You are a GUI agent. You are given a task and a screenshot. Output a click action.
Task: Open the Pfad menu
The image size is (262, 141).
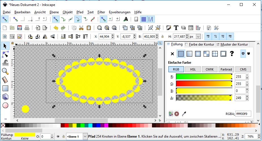pyautogui.click(x=80, y=12)
